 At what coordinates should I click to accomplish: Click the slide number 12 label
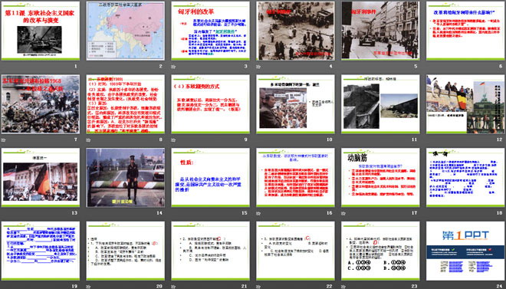click(x=500, y=140)
